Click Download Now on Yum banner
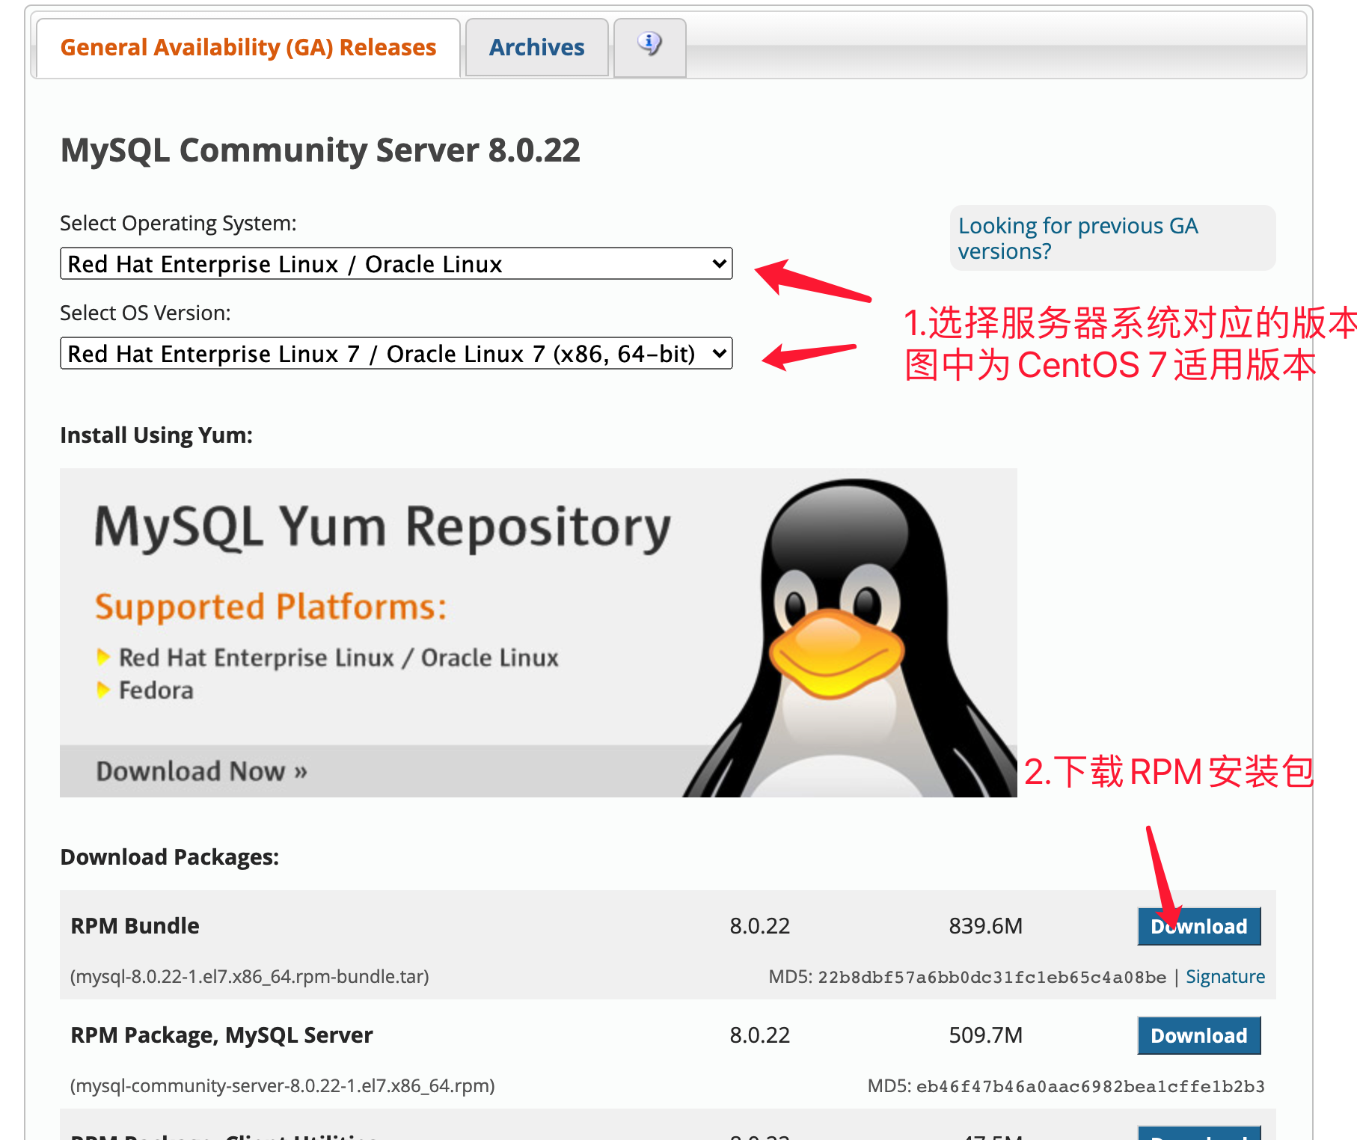 (201, 771)
